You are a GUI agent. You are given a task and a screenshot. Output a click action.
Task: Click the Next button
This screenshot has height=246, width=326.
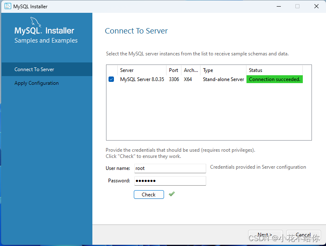click(266, 235)
